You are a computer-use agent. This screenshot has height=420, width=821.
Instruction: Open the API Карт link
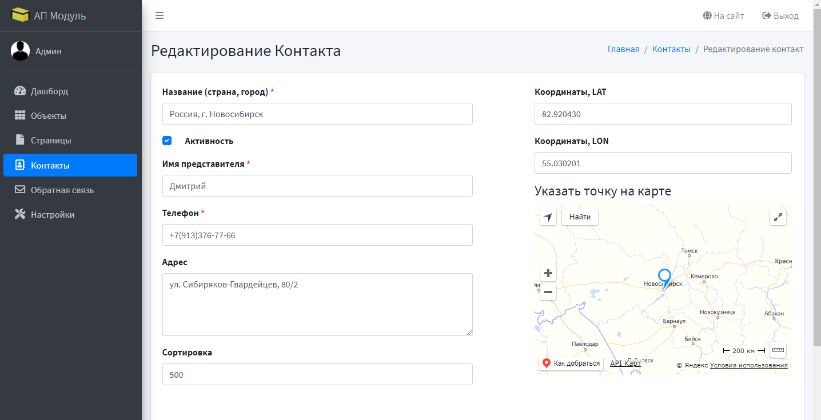tap(625, 363)
